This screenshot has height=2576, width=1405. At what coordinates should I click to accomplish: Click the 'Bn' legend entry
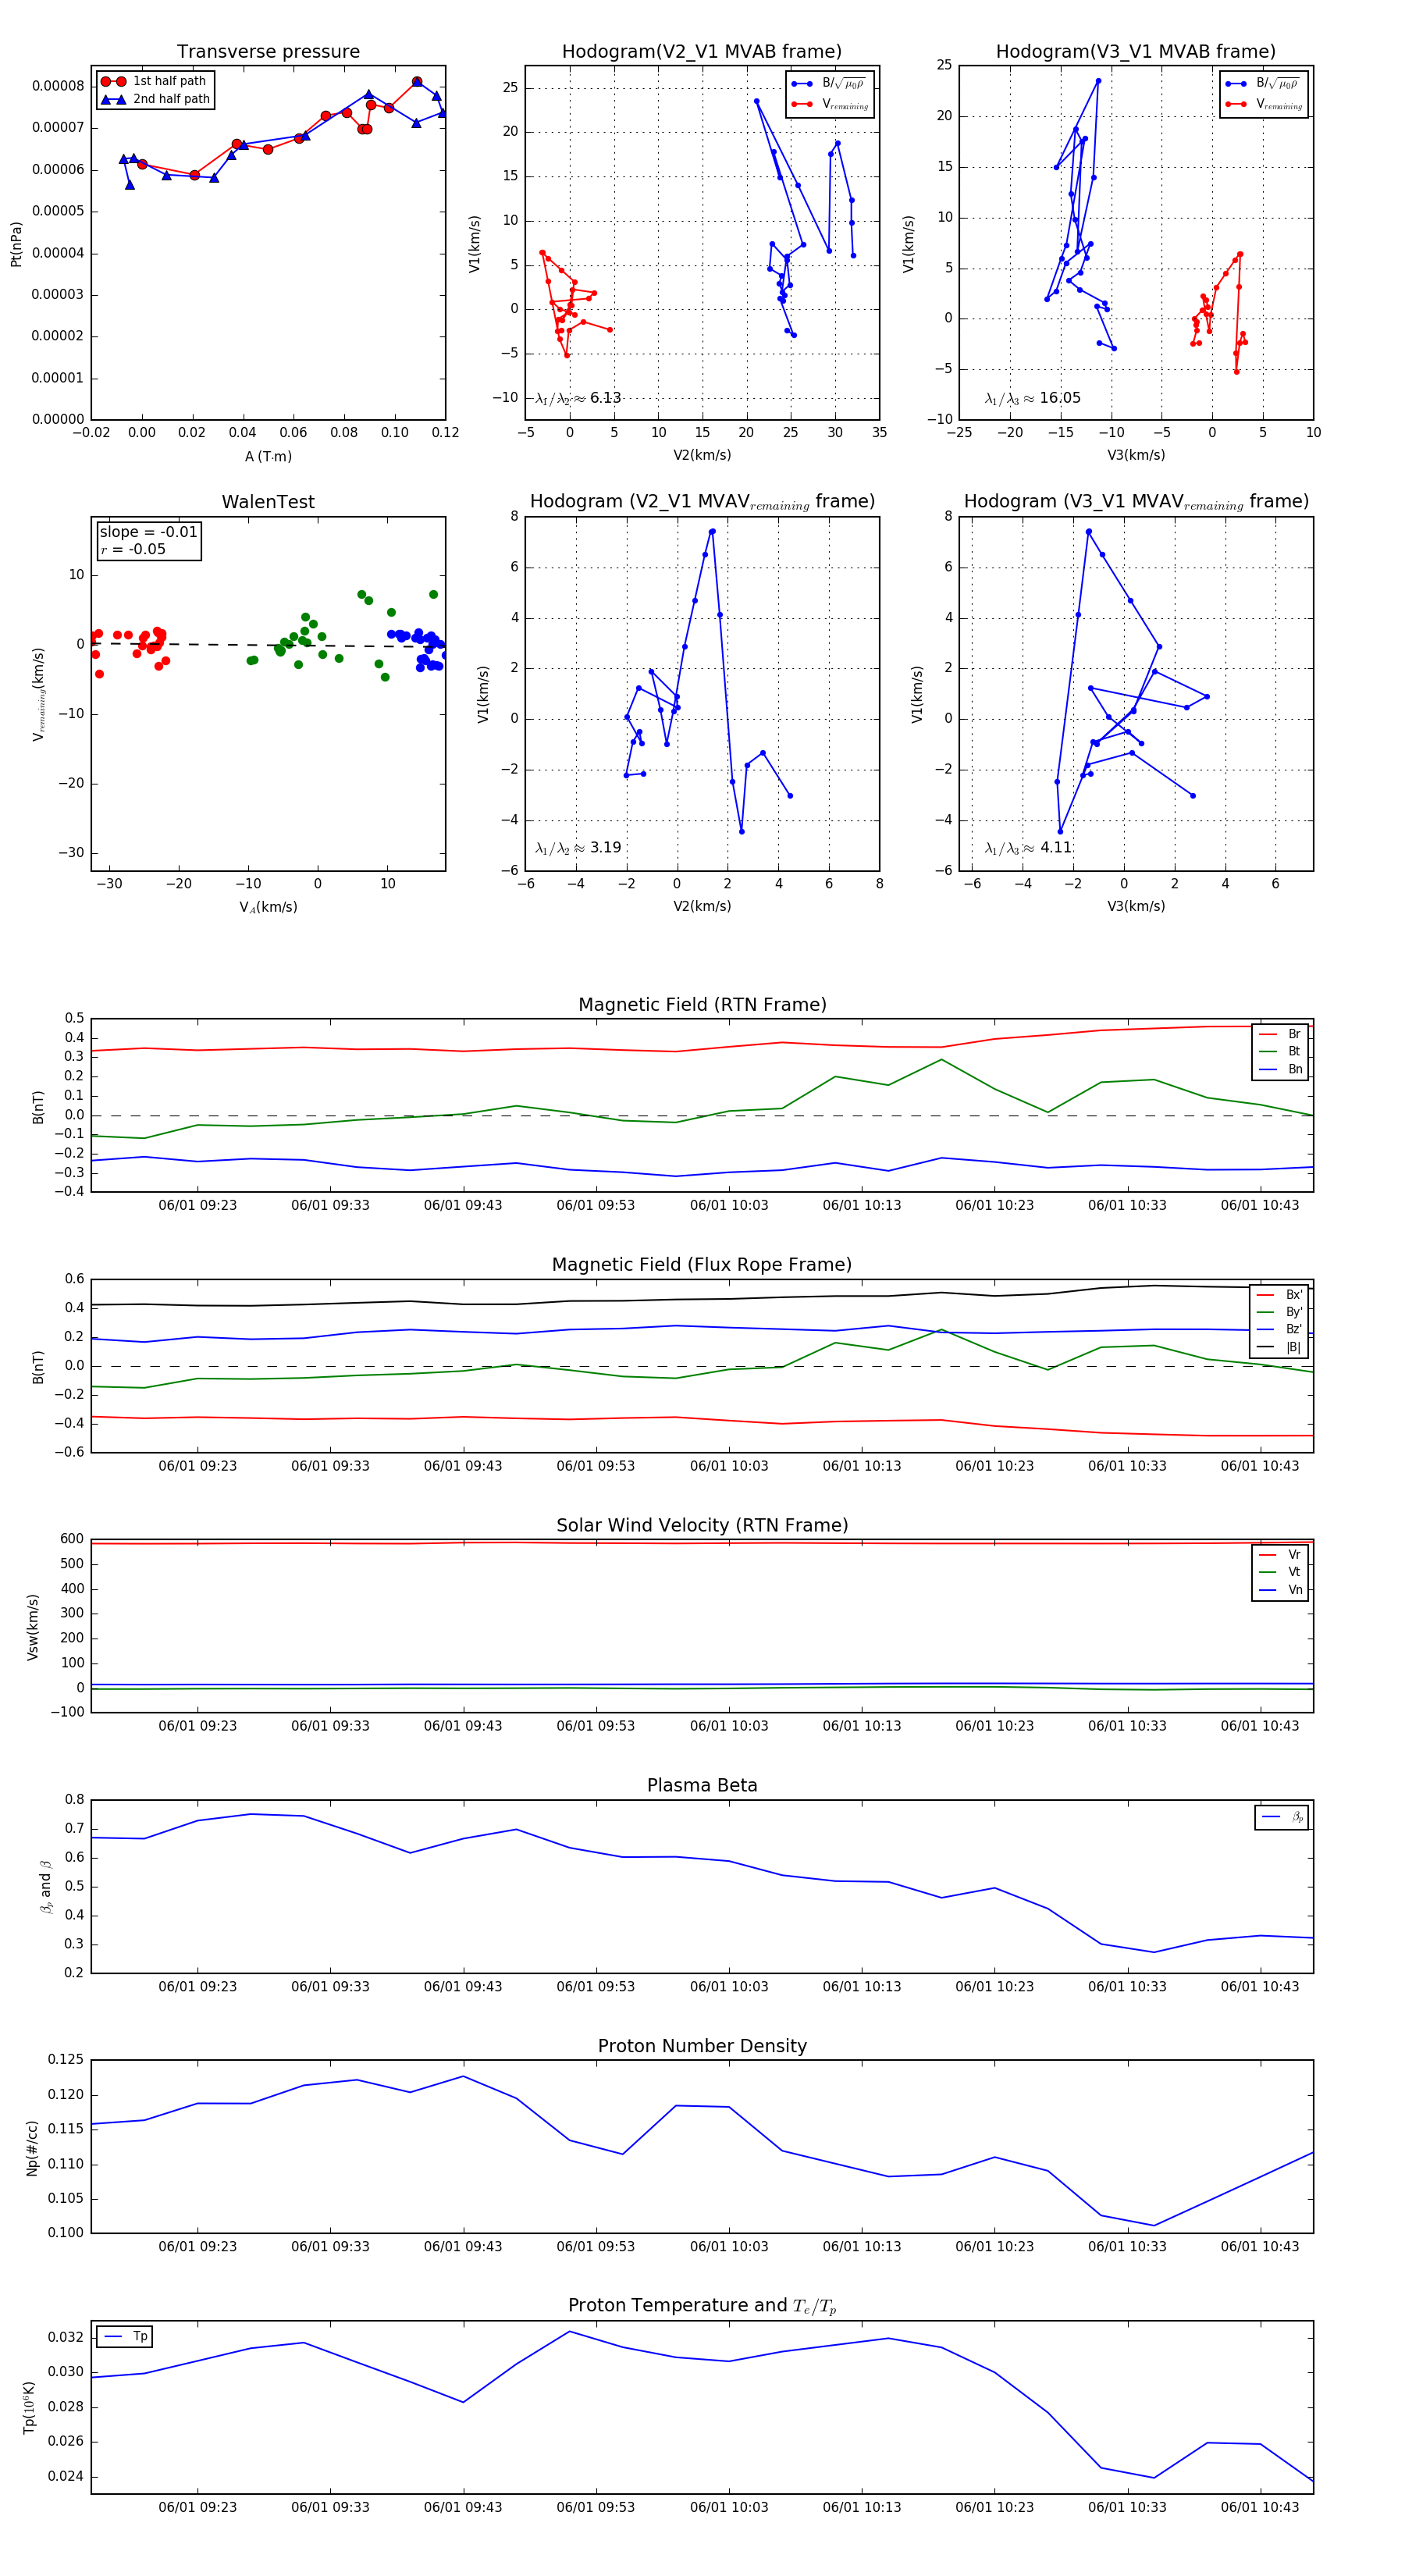click(1280, 1070)
